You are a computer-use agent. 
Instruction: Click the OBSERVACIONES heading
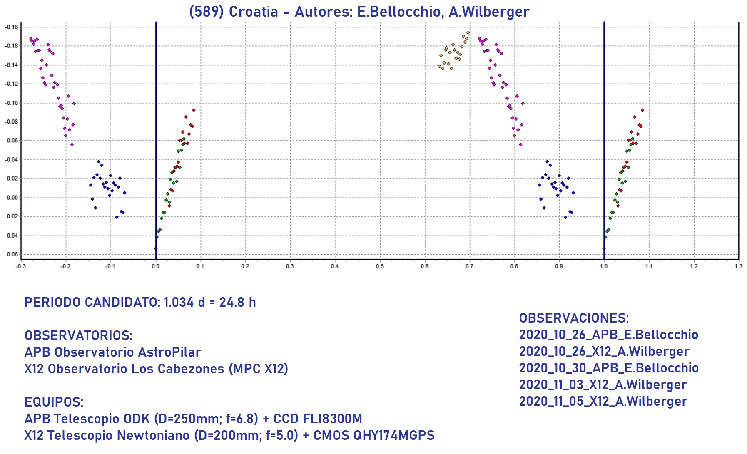[573, 318]
